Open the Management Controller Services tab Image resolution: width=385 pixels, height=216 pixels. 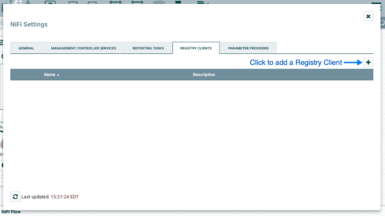click(83, 48)
